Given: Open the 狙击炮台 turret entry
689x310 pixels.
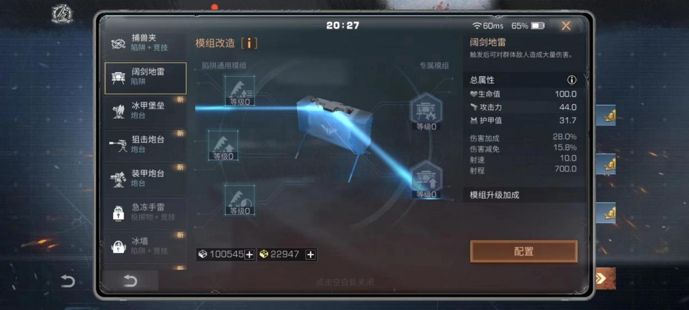Looking at the screenshot, I should [145, 145].
